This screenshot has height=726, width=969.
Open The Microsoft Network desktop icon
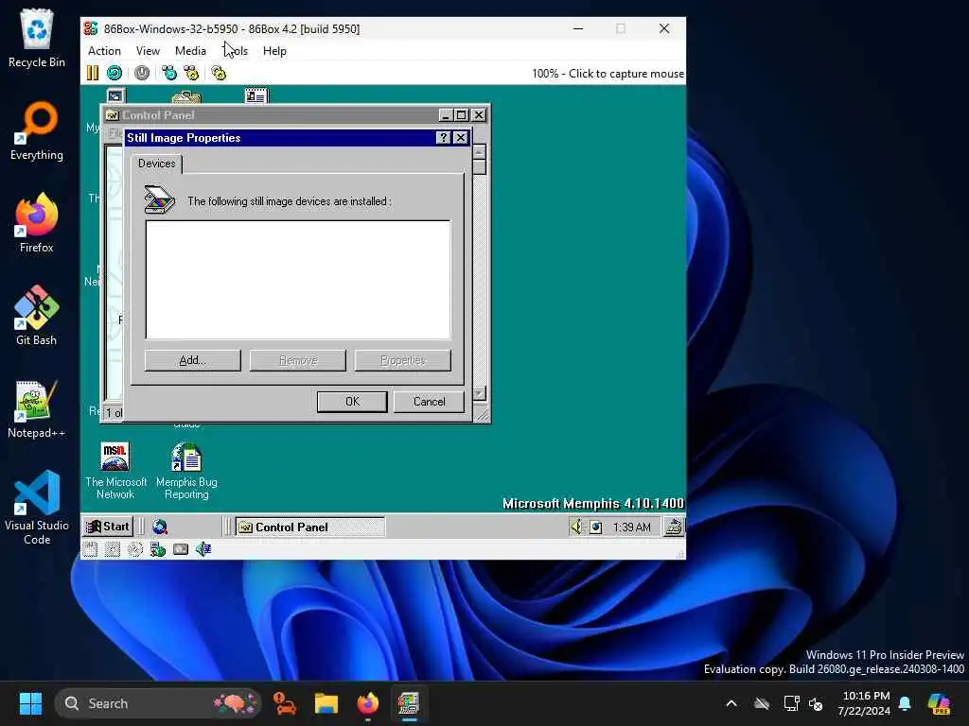(x=115, y=471)
